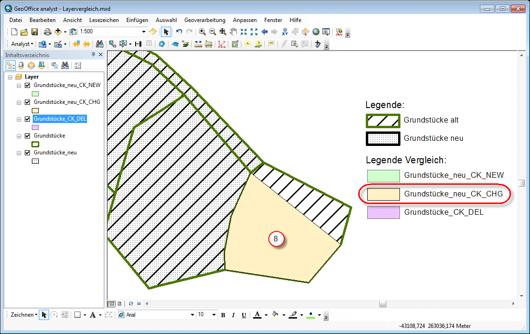Toggle visibility of Grundstücke_CK_DEL layer

[27, 119]
